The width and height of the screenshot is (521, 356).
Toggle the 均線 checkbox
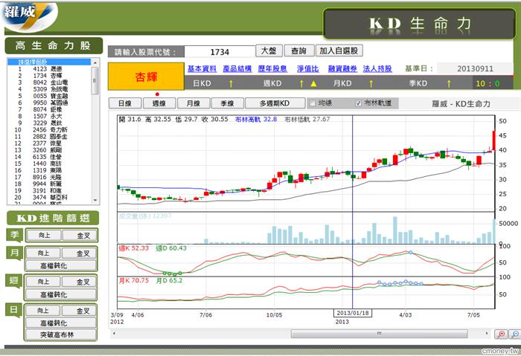point(313,103)
